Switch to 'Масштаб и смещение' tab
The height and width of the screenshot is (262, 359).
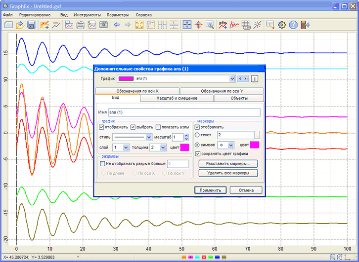point(177,98)
